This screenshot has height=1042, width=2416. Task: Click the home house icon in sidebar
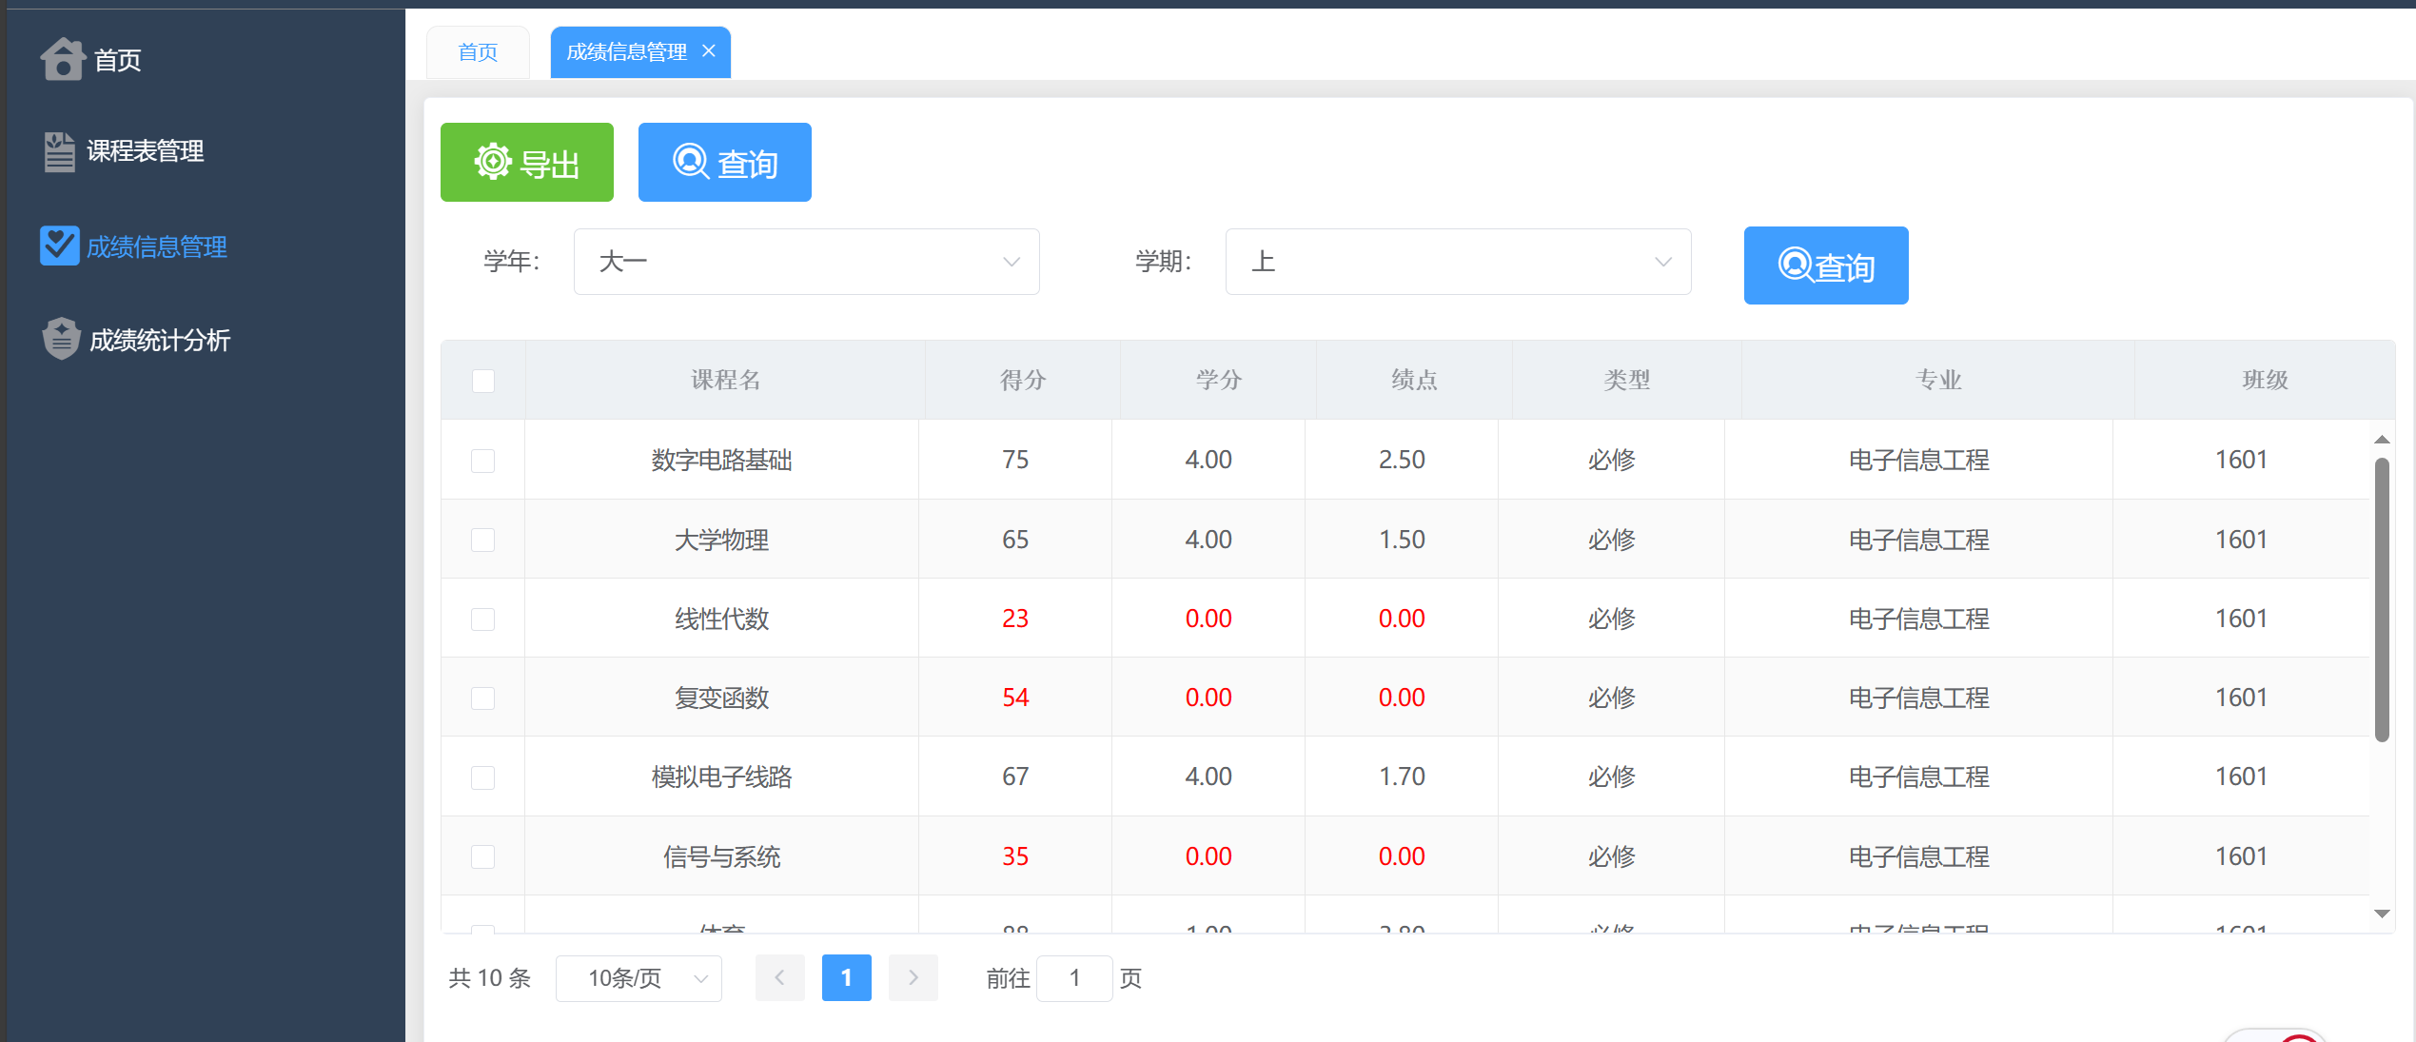63,59
